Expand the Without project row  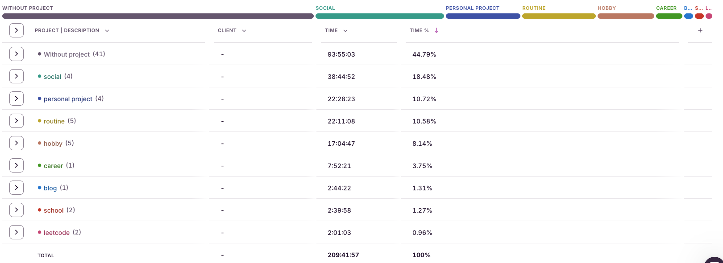click(x=17, y=54)
